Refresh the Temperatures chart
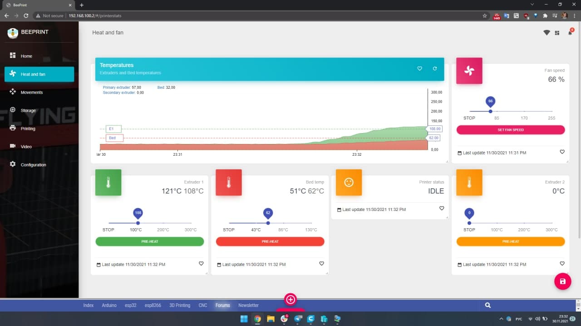The image size is (581, 326). click(x=435, y=68)
